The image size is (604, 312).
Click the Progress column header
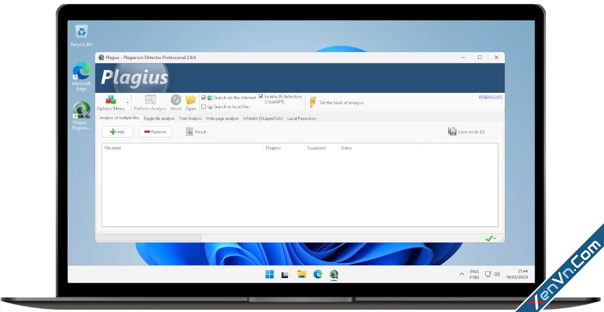[284, 148]
